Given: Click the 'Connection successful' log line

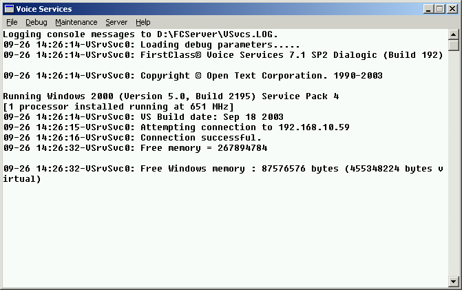Looking at the screenshot, I should pyautogui.click(x=132, y=138).
